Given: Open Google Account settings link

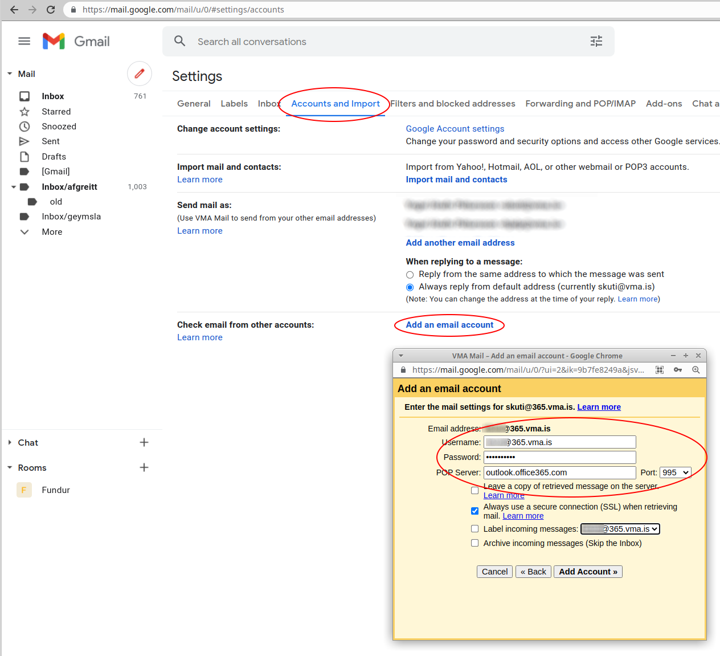Looking at the screenshot, I should pyautogui.click(x=455, y=129).
